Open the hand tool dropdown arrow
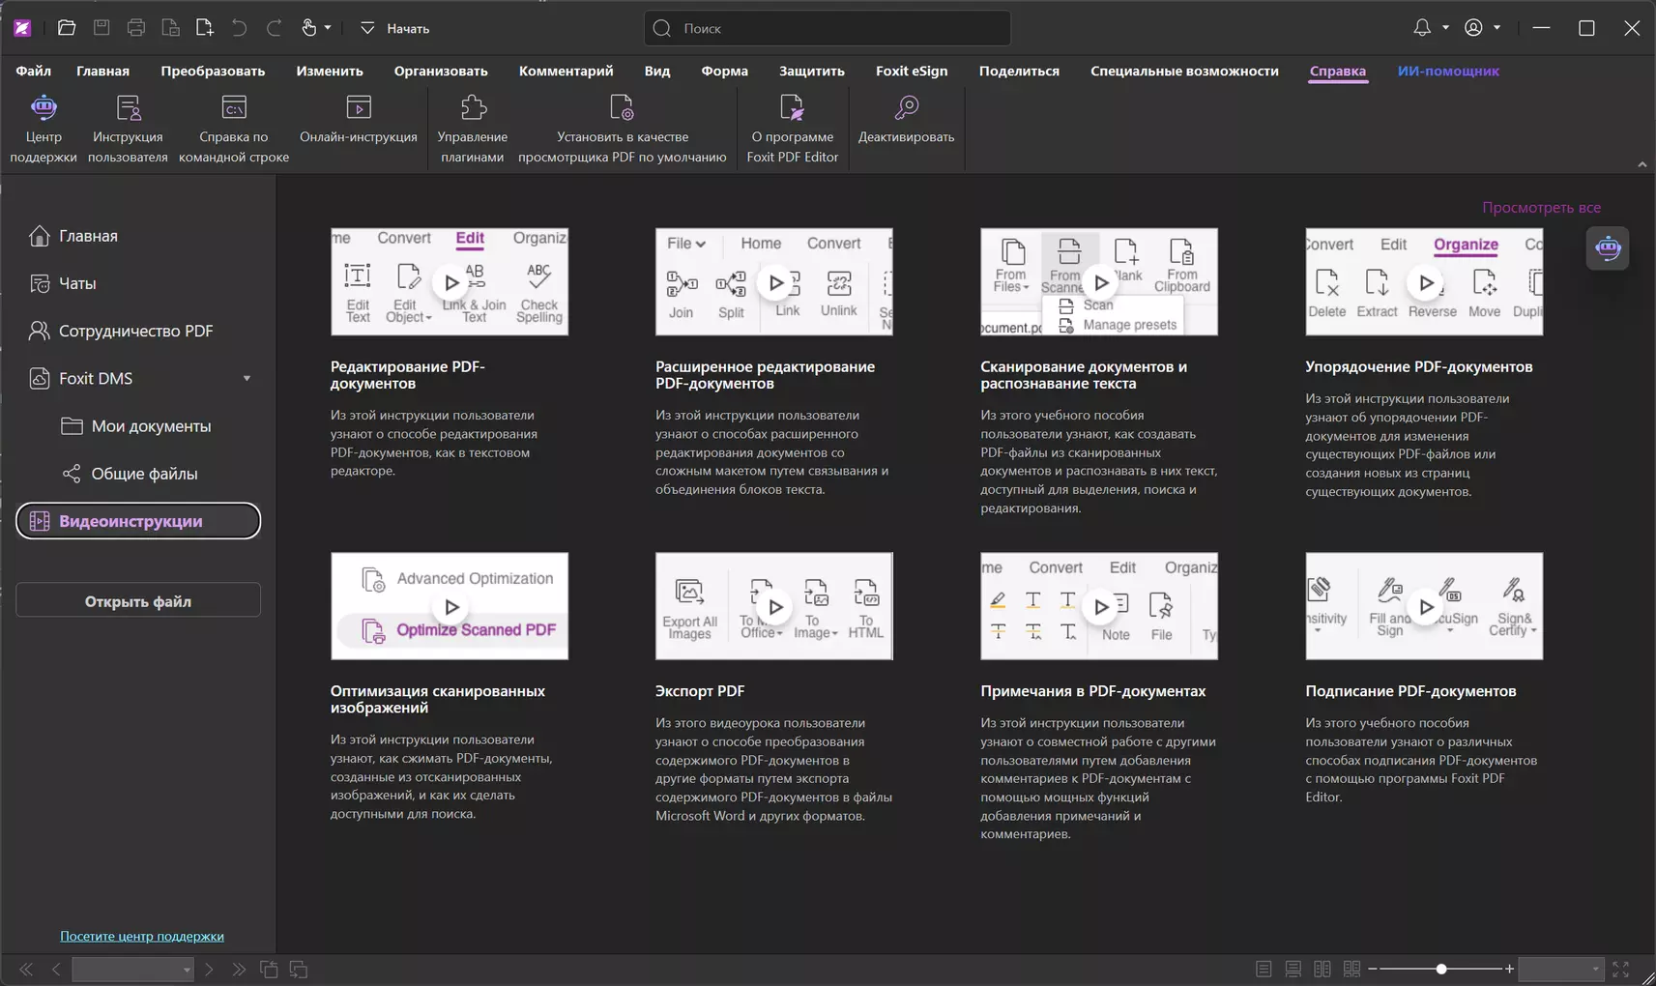This screenshot has width=1656, height=986. click(328, 28)
